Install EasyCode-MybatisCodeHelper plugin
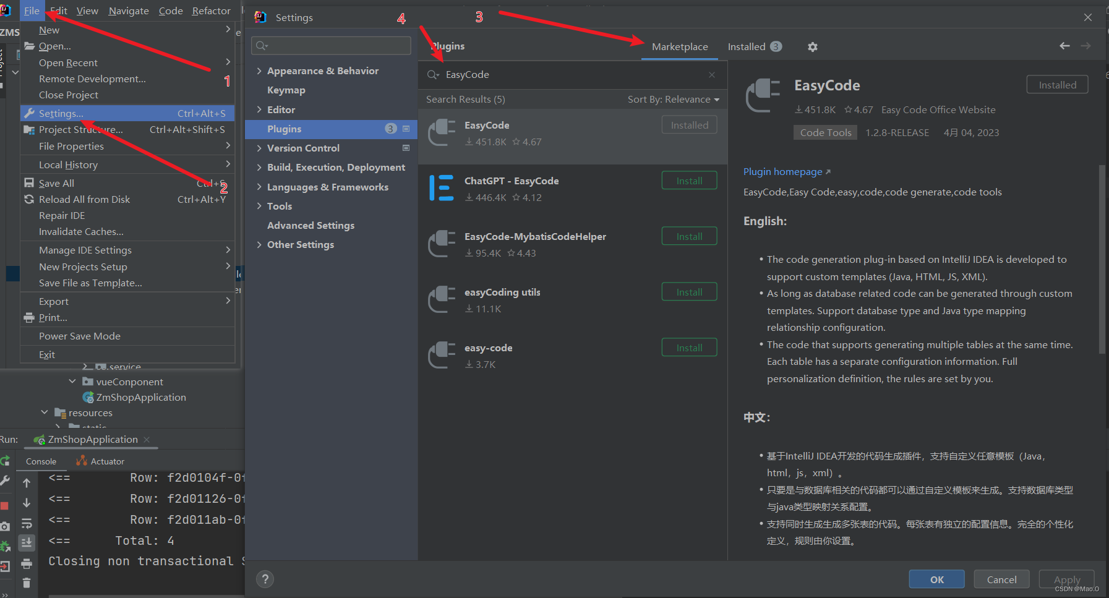 pyautogui.click(x=689, y=236)
